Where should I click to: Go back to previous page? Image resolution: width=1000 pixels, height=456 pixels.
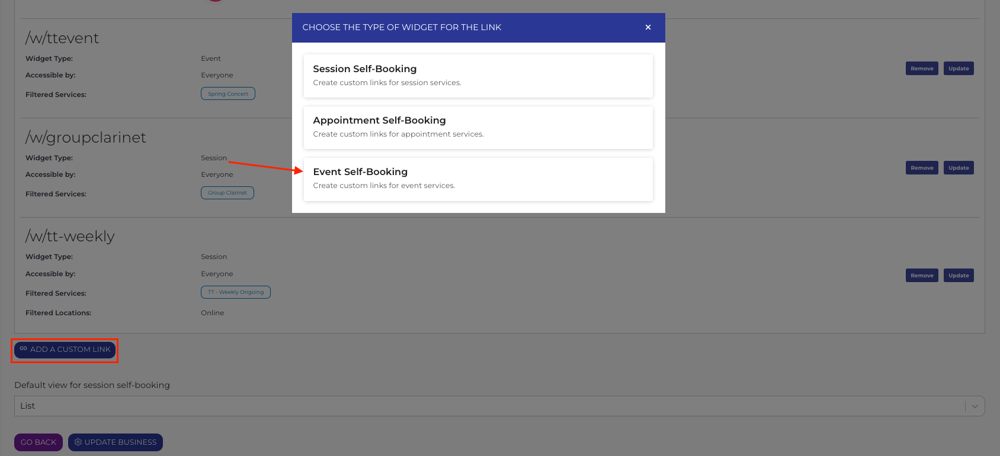pyautogui.click(x=39, y=442)
